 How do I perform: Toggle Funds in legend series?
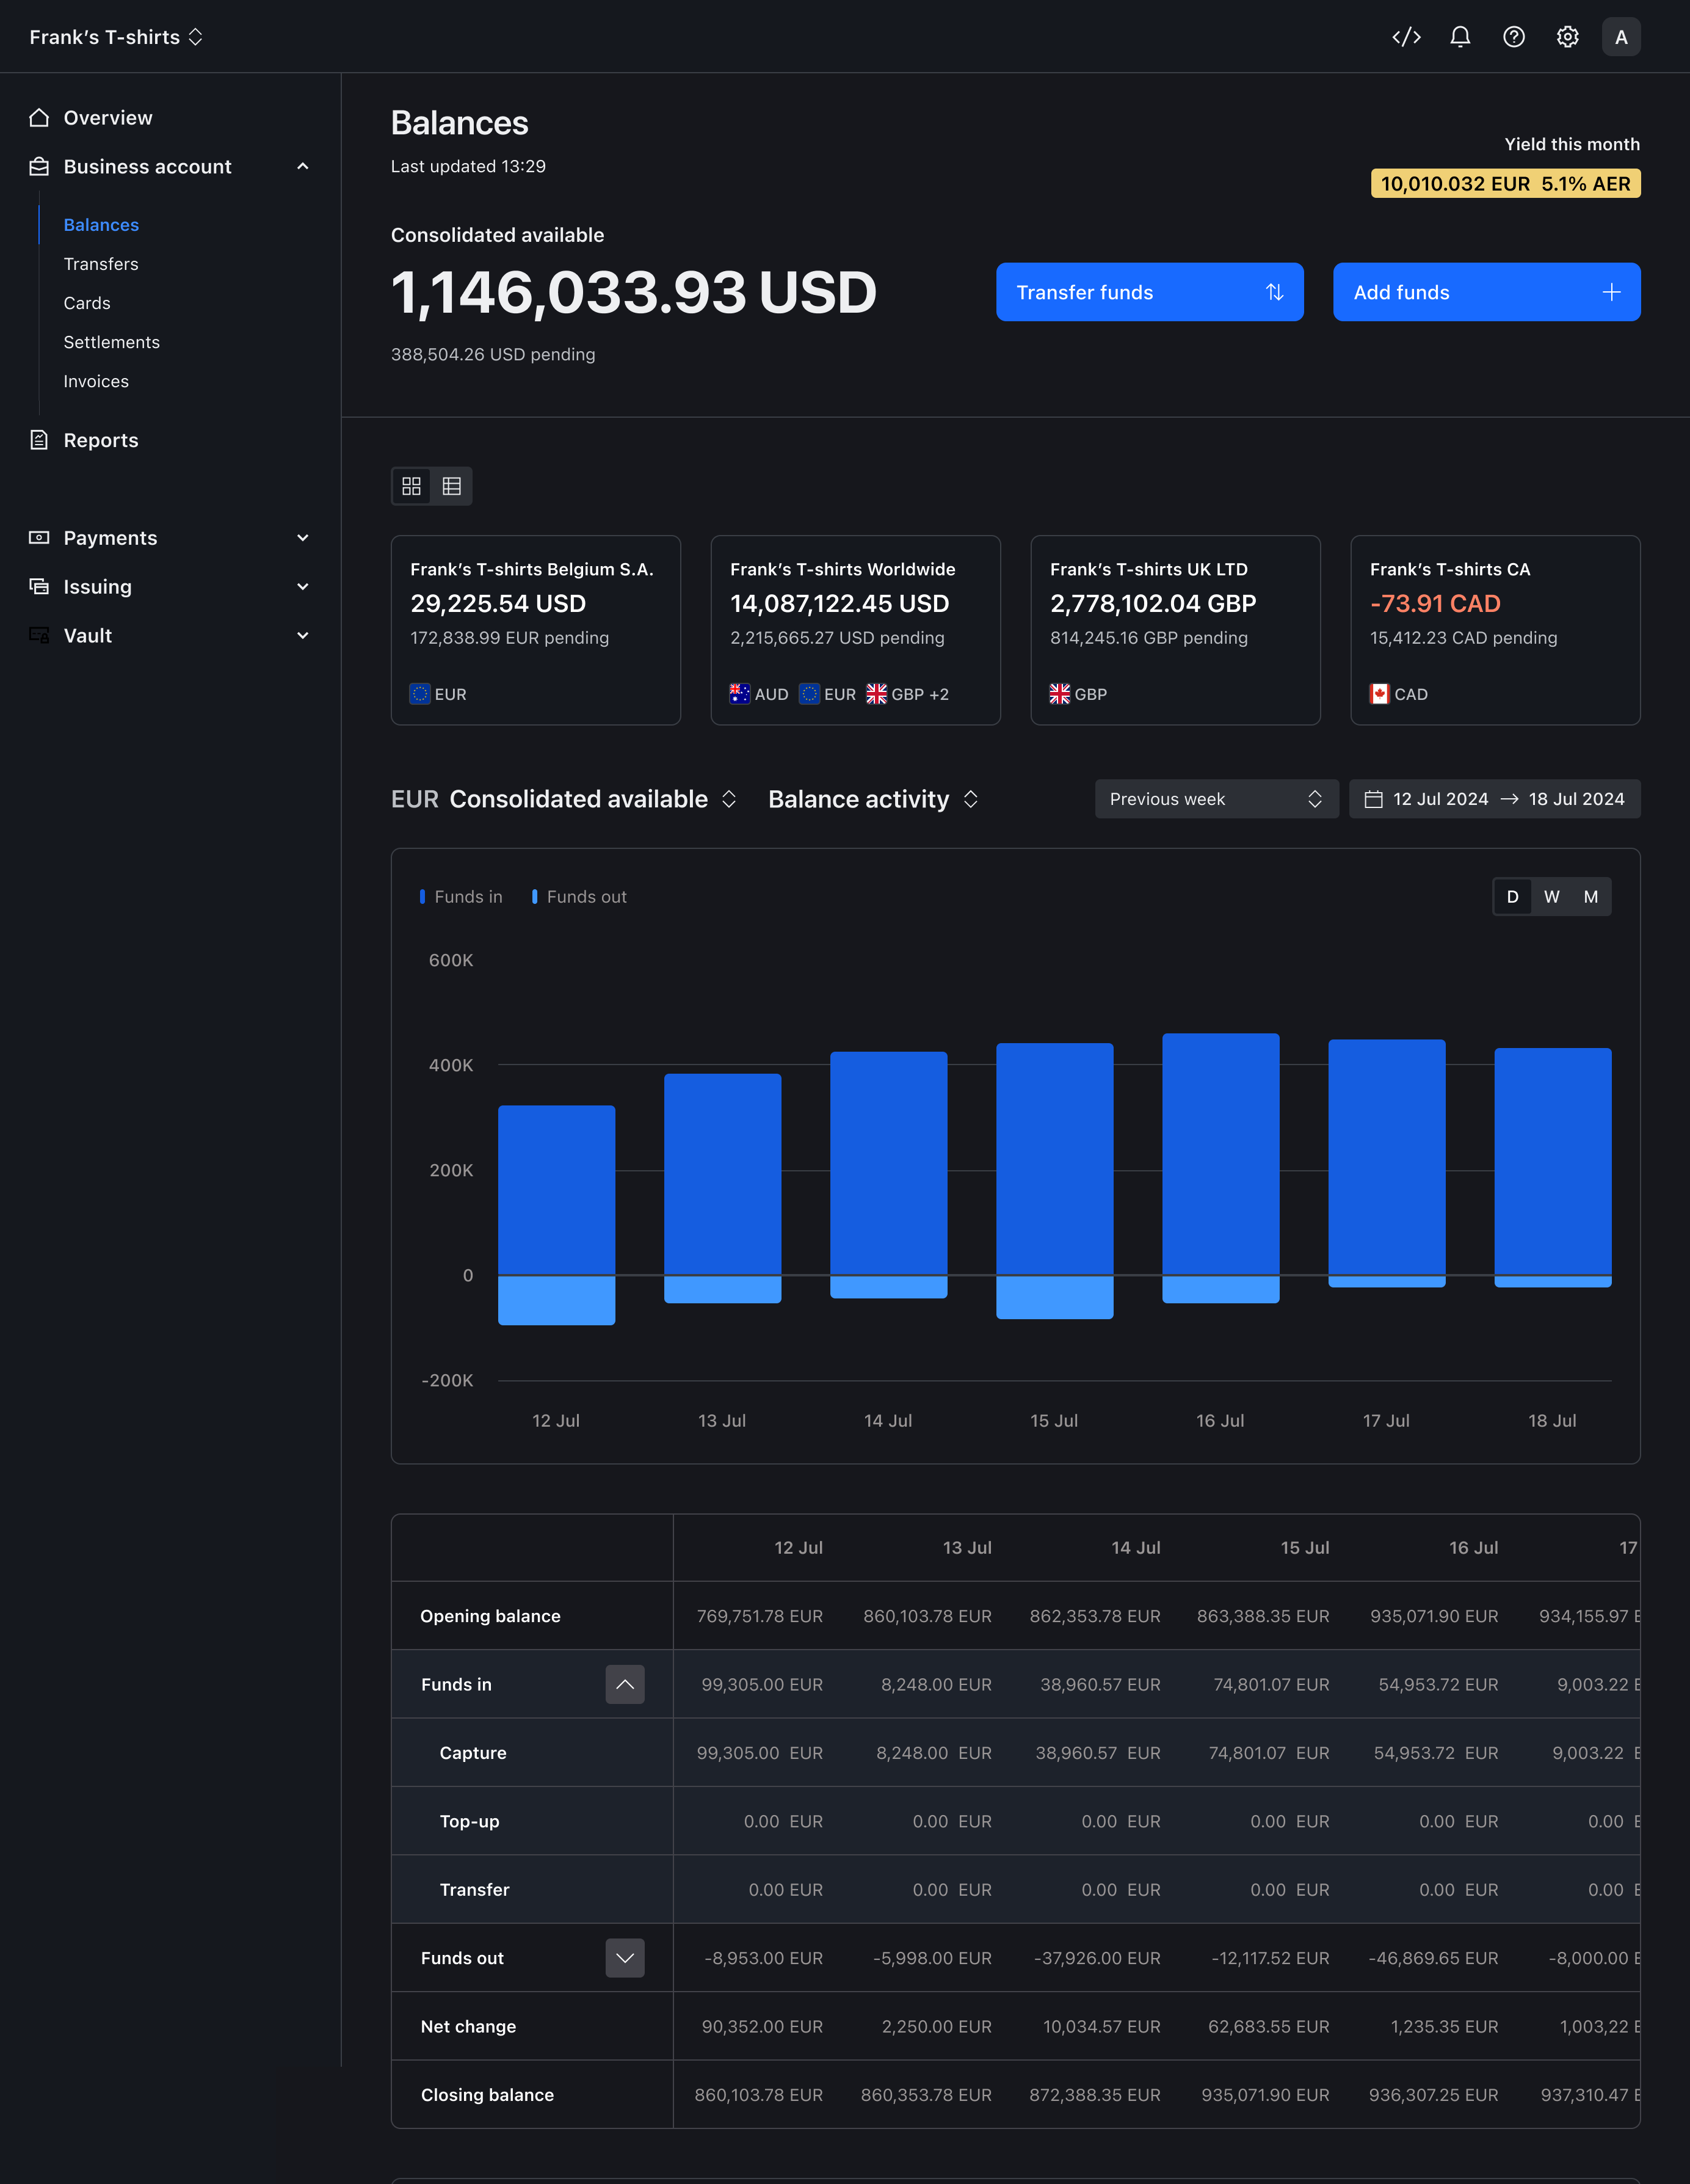461,897
